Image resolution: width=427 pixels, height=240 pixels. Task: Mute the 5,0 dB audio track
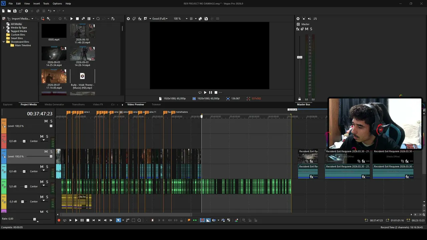point(42,182)
